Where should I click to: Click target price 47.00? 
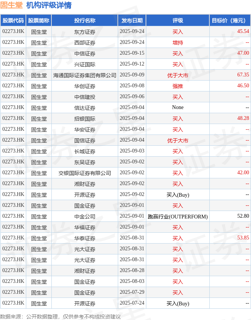[x=243, y=53]
